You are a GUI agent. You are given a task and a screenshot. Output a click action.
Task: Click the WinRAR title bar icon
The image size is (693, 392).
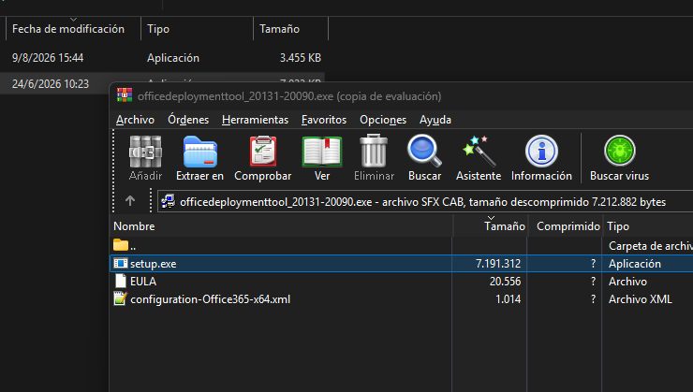[x=125, y=95]
